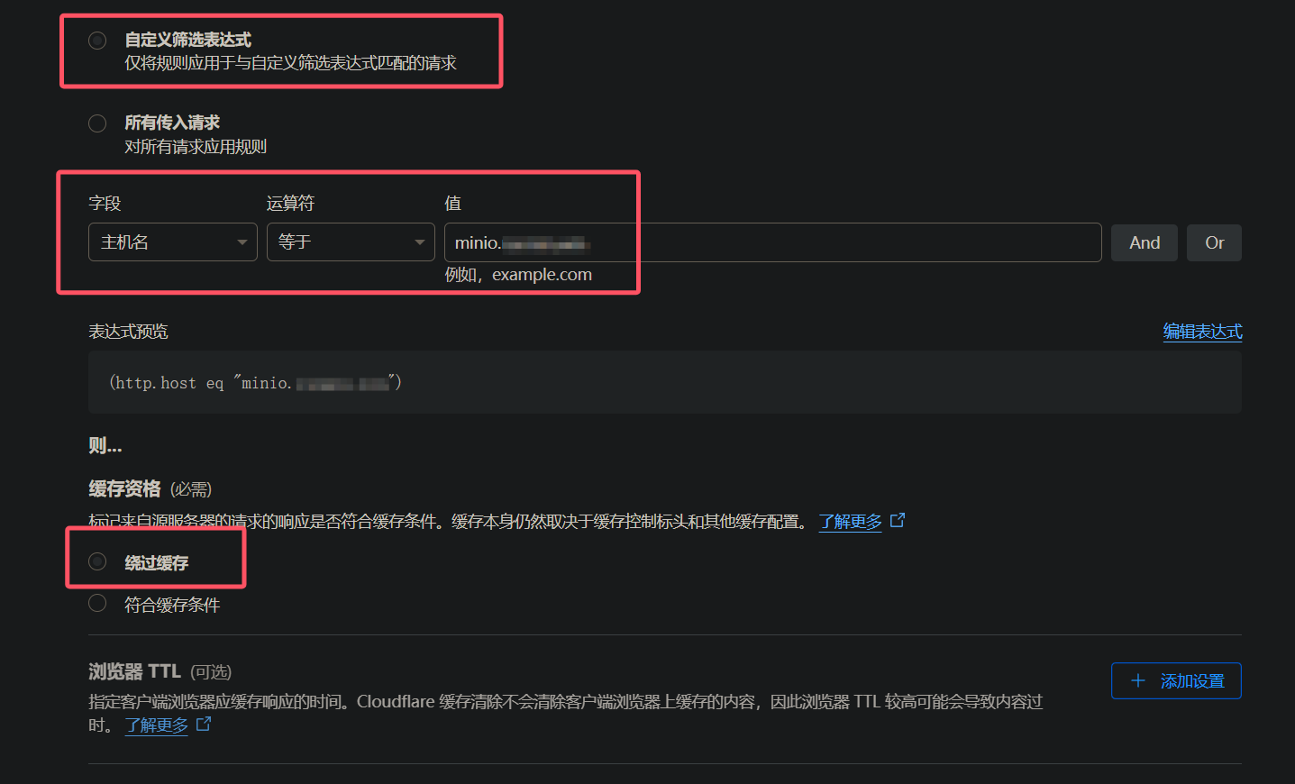Click the 值 input containing minio.
The height and width of the screenshot is (784, 1295).
(x=771, y=242)
